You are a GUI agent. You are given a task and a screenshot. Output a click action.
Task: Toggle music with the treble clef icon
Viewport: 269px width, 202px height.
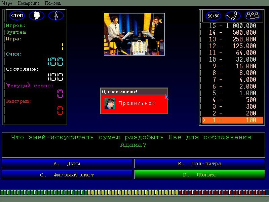[56, 15]
